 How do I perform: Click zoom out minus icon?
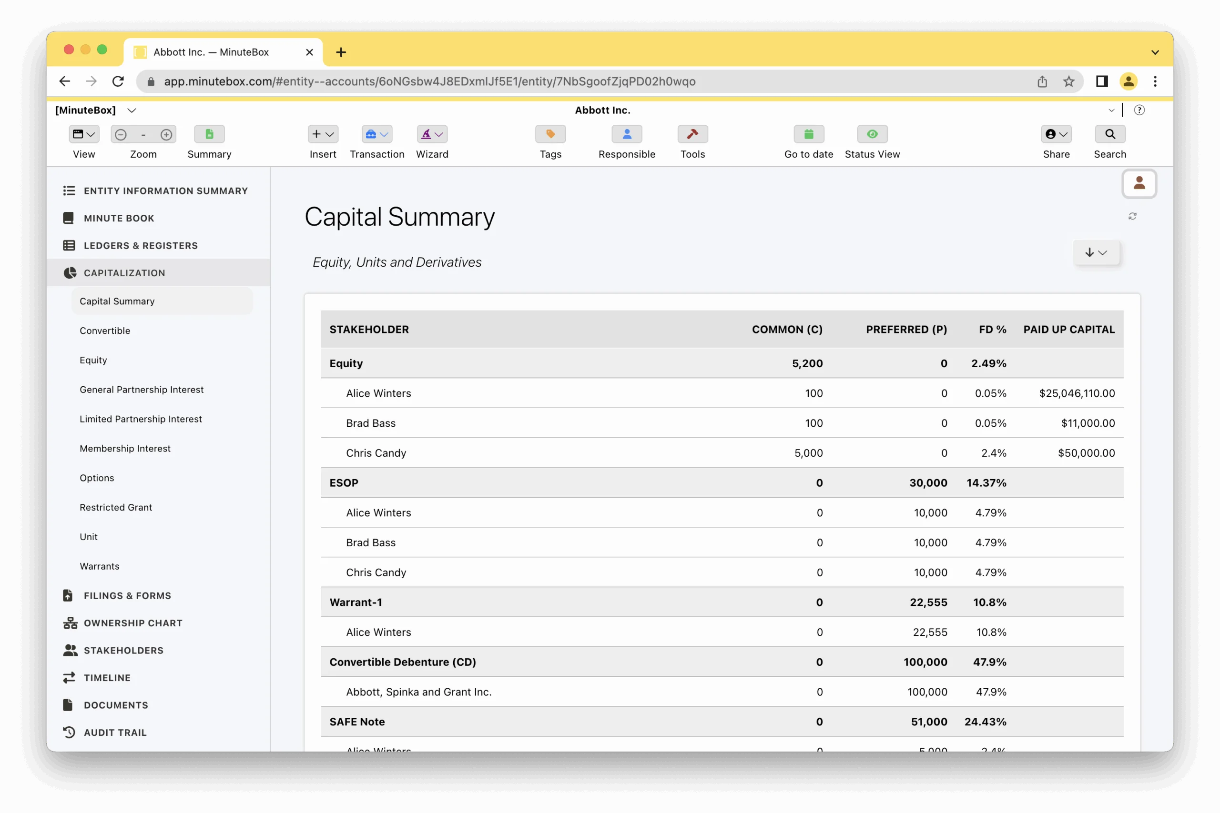click(x=121, y=135)
